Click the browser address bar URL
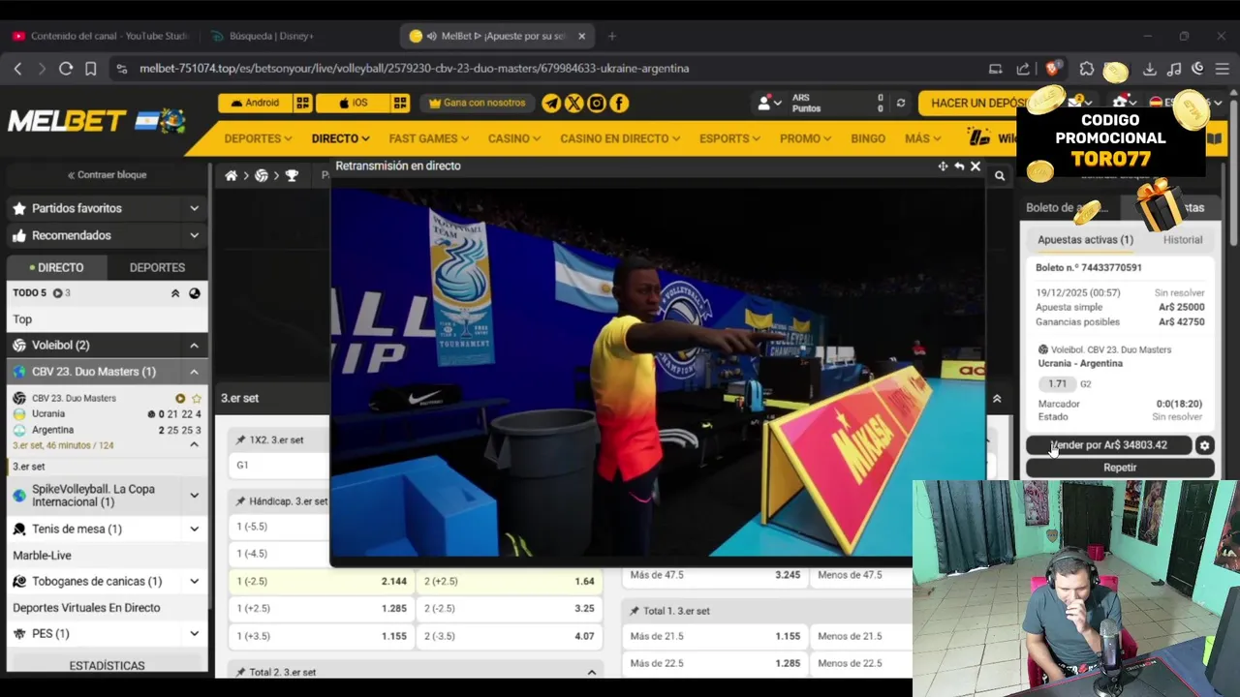1240x697 pixels. click(414, 69)
